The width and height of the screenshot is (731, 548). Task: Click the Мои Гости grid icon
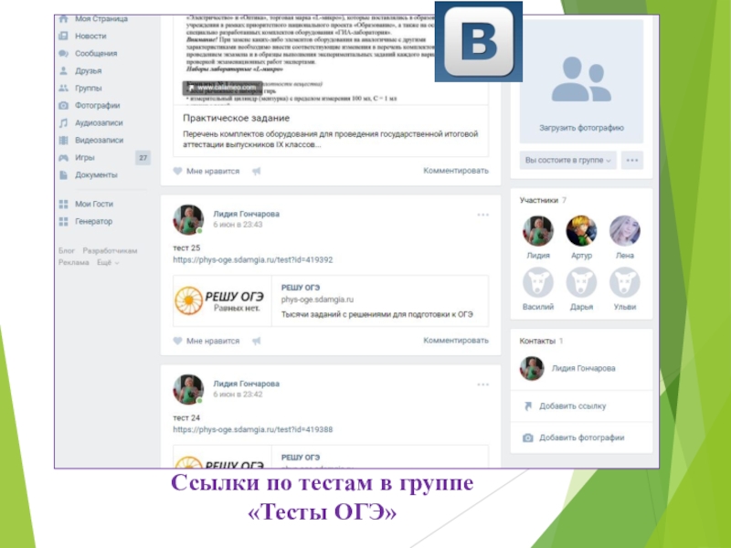(63, 204)
